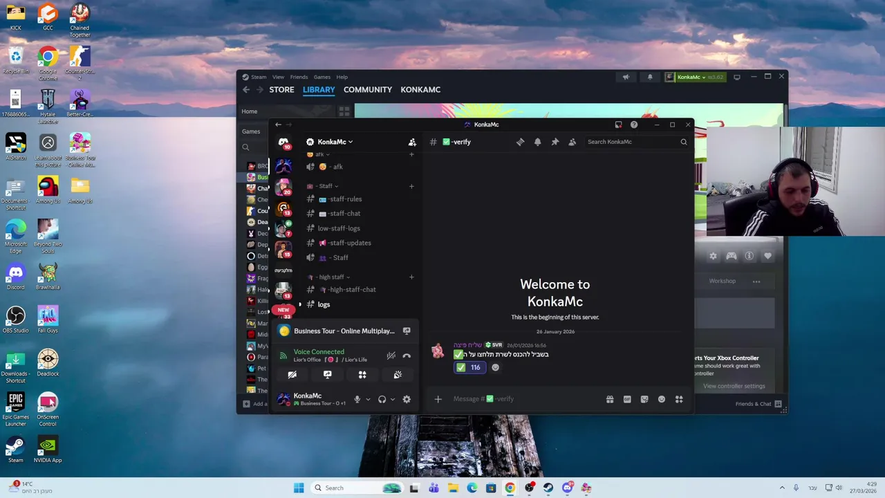Image resolution: width=885 pixels, height=498 pixels.
Task: Open Steam COMMUNITY tab
Action: click(x=368, y=89)
